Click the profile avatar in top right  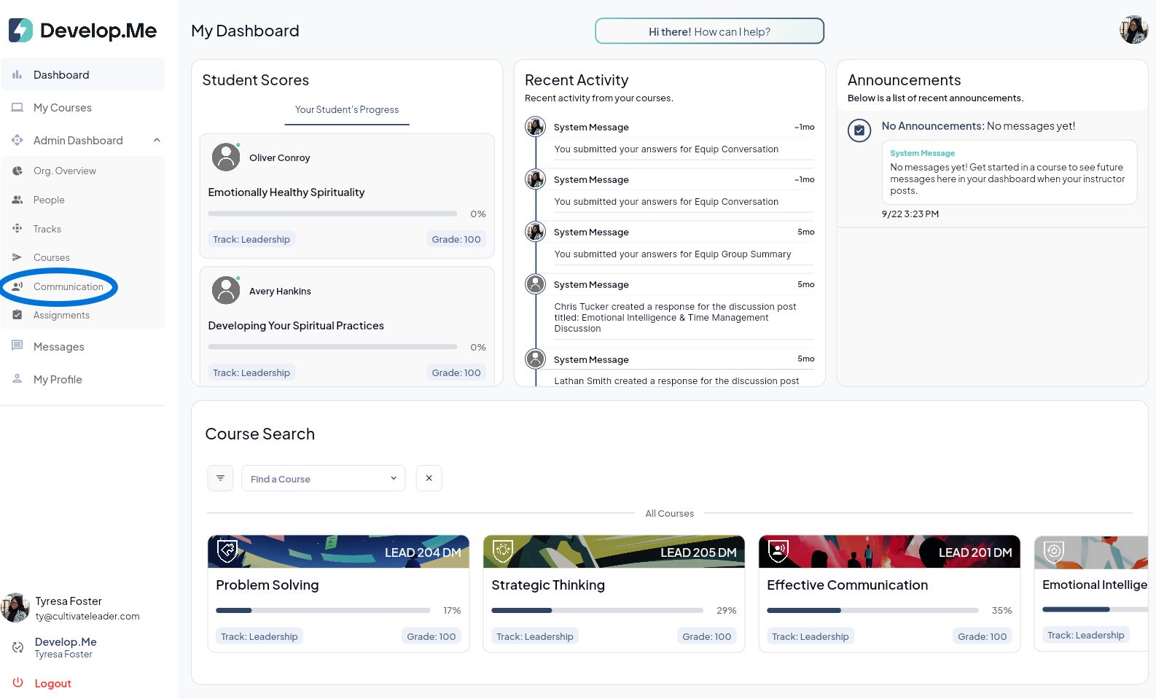click(x=1133, y=30)
